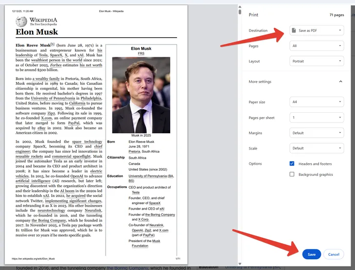This screenshot has width=355, height=270.
Task: Click the Wikipedia globe logo in preview
Action: 22,22
